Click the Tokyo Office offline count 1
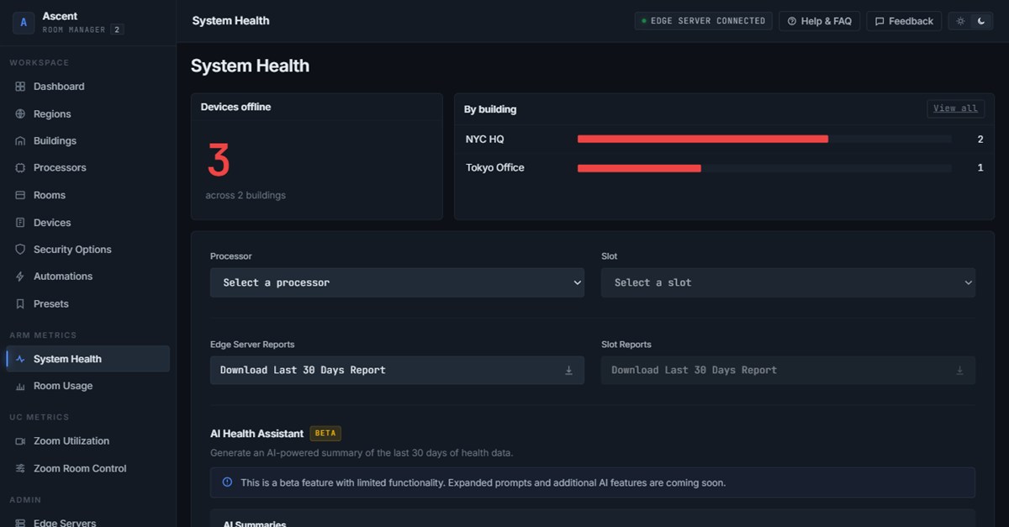Image resolution: width=1009 pixels, height=527 pixels. coord(980,168)
